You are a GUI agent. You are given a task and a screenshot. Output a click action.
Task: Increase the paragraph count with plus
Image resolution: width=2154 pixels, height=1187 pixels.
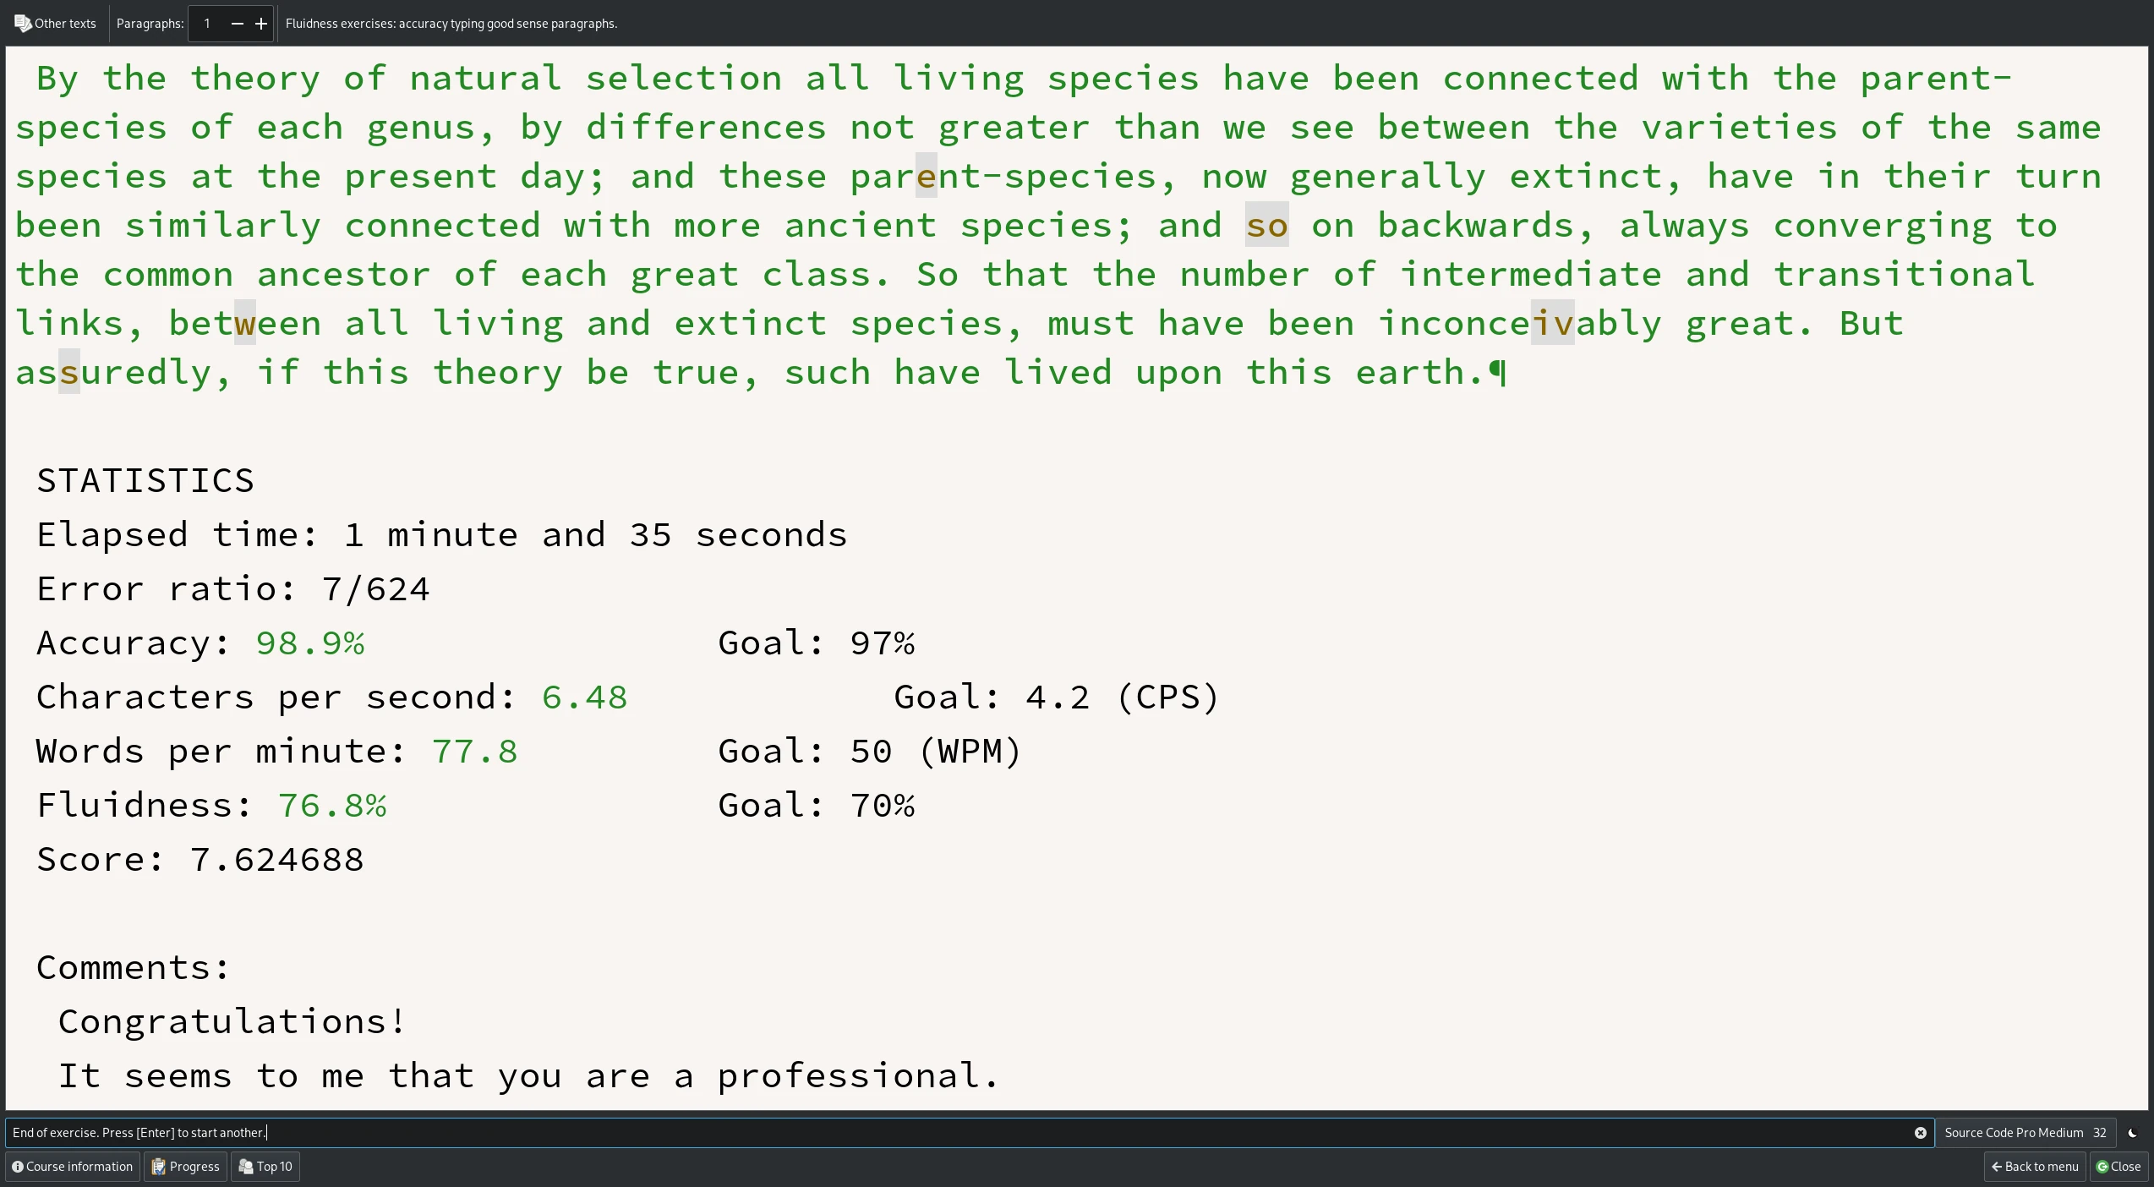[x=261, y=24]
